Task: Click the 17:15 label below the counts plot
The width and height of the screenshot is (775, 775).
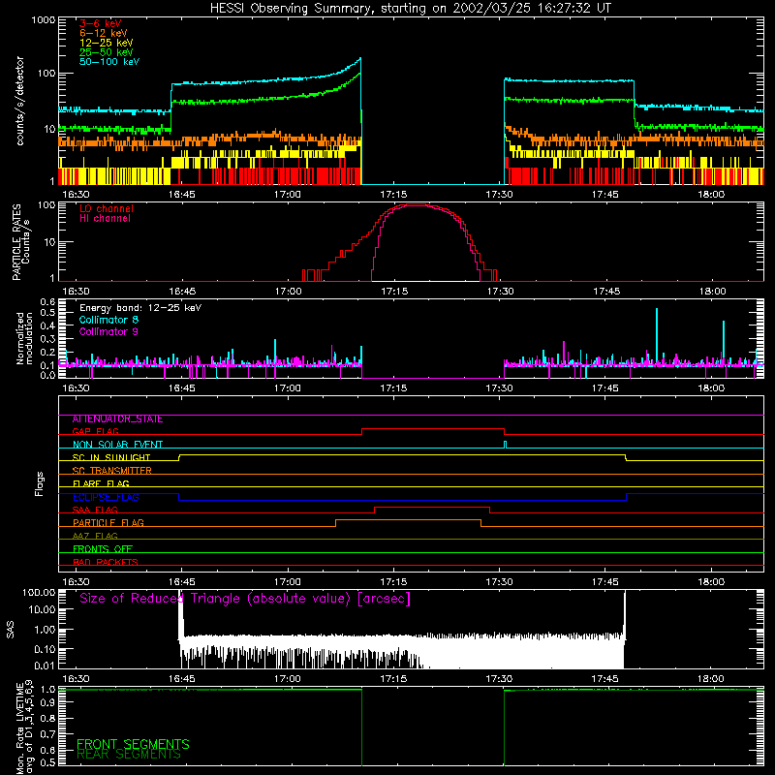Action: pos(393,195)
